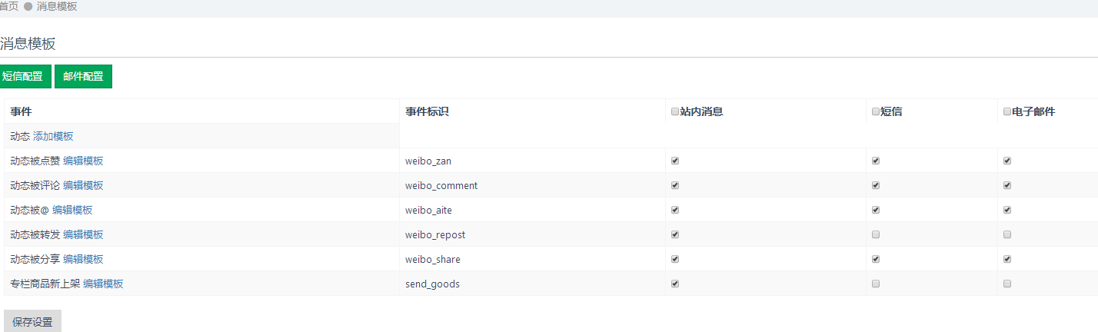Uncheck 短信 for weibo_share

(x=876, y=259)
